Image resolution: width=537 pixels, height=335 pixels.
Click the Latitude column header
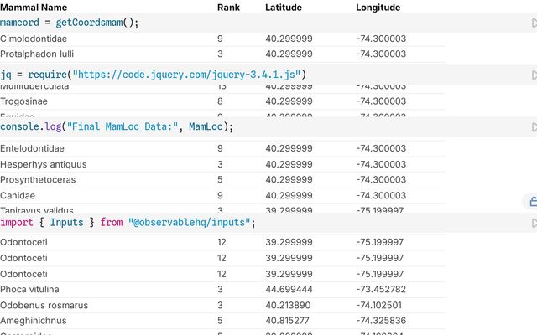coord(284,8)
